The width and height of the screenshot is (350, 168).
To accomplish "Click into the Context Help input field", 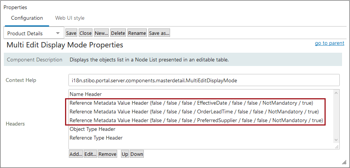I will 204,80.
